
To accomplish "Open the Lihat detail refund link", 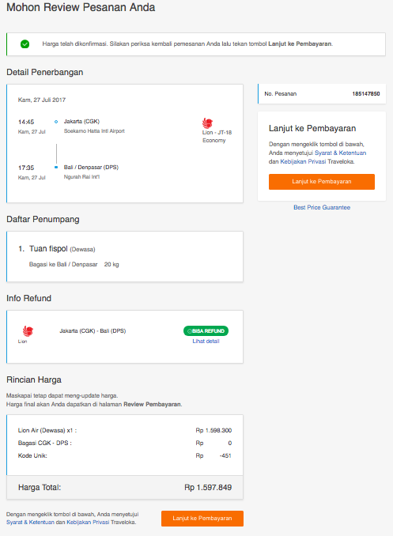I will coord(206,342).
